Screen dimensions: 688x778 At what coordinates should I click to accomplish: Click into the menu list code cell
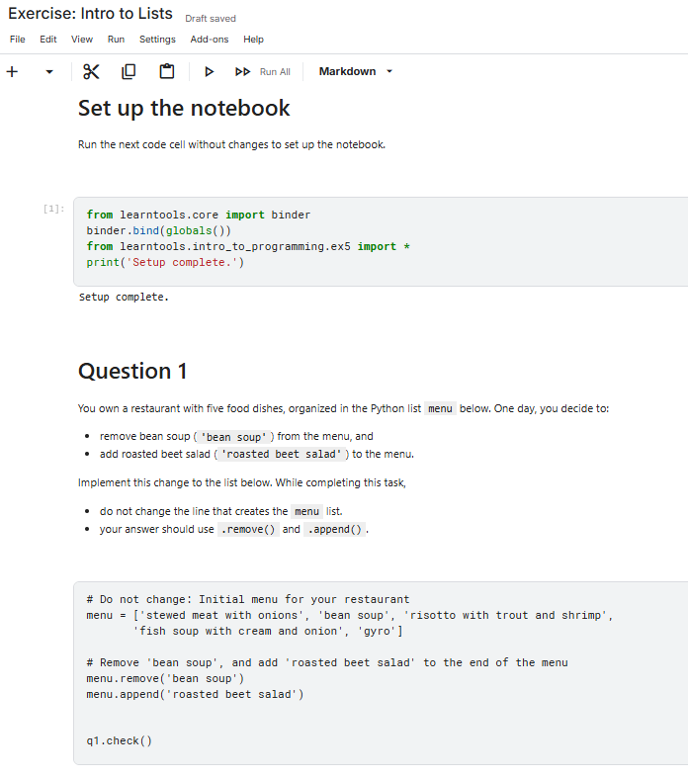click(376, 670)
